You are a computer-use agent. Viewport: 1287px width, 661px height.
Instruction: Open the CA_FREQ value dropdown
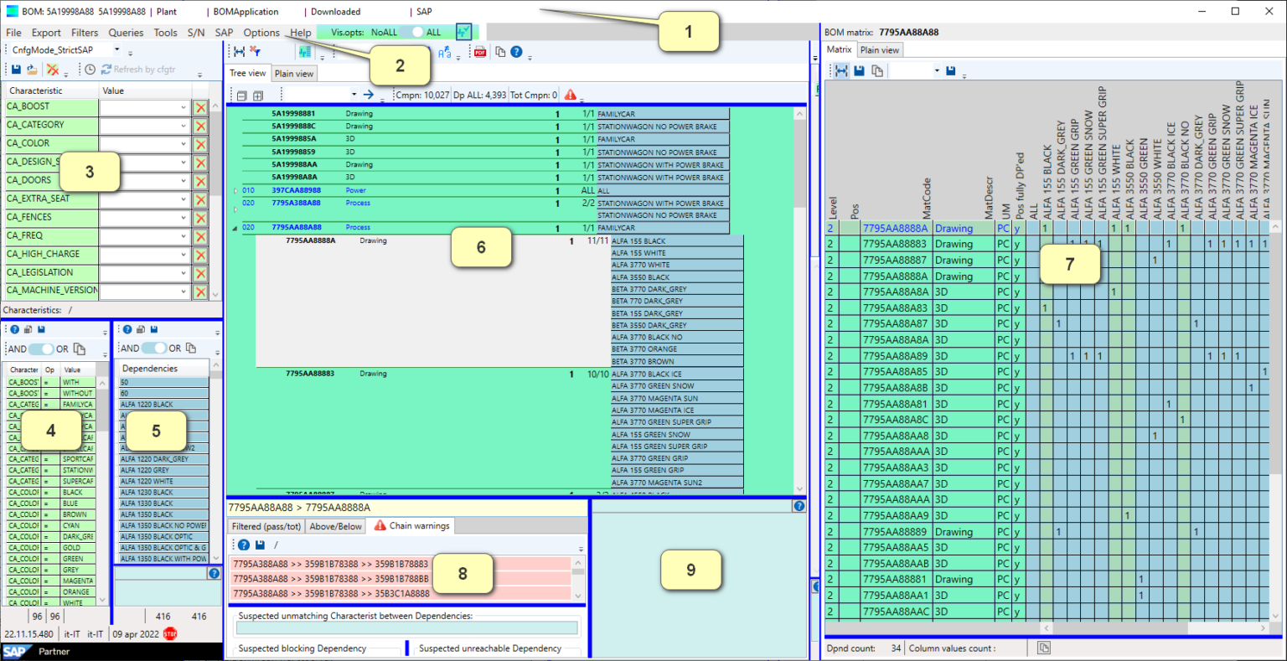[183, 236]
